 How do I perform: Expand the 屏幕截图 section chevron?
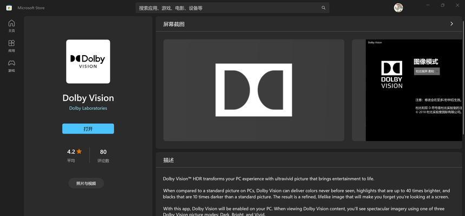(x=451, y=24)
